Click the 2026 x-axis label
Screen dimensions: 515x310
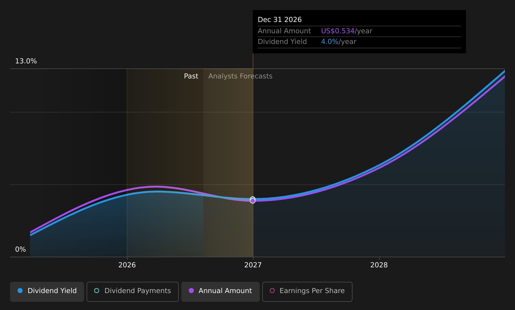pos(127,265)
